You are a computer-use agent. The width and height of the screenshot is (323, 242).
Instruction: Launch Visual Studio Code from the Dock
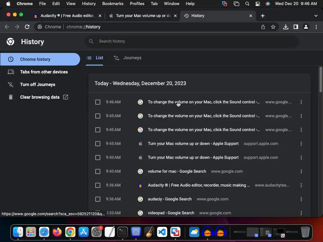tap(162, 232)
